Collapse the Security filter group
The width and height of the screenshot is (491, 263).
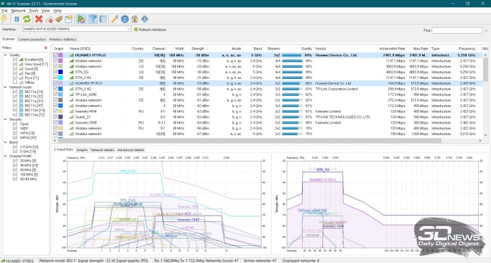coord(4,119)
